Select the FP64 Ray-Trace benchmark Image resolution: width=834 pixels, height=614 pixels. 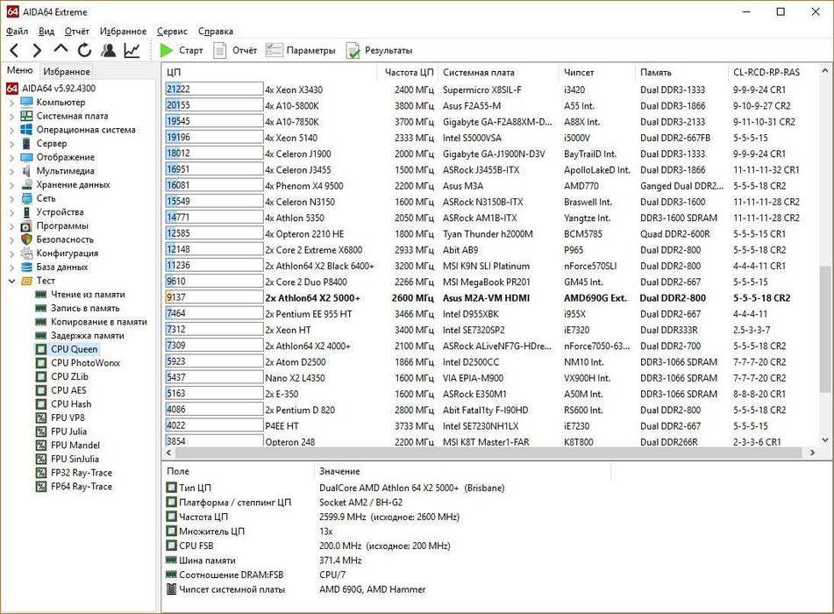(74, 487)
